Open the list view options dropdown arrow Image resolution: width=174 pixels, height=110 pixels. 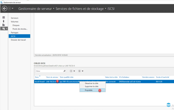pyautogui.click(x=74, y=71)
